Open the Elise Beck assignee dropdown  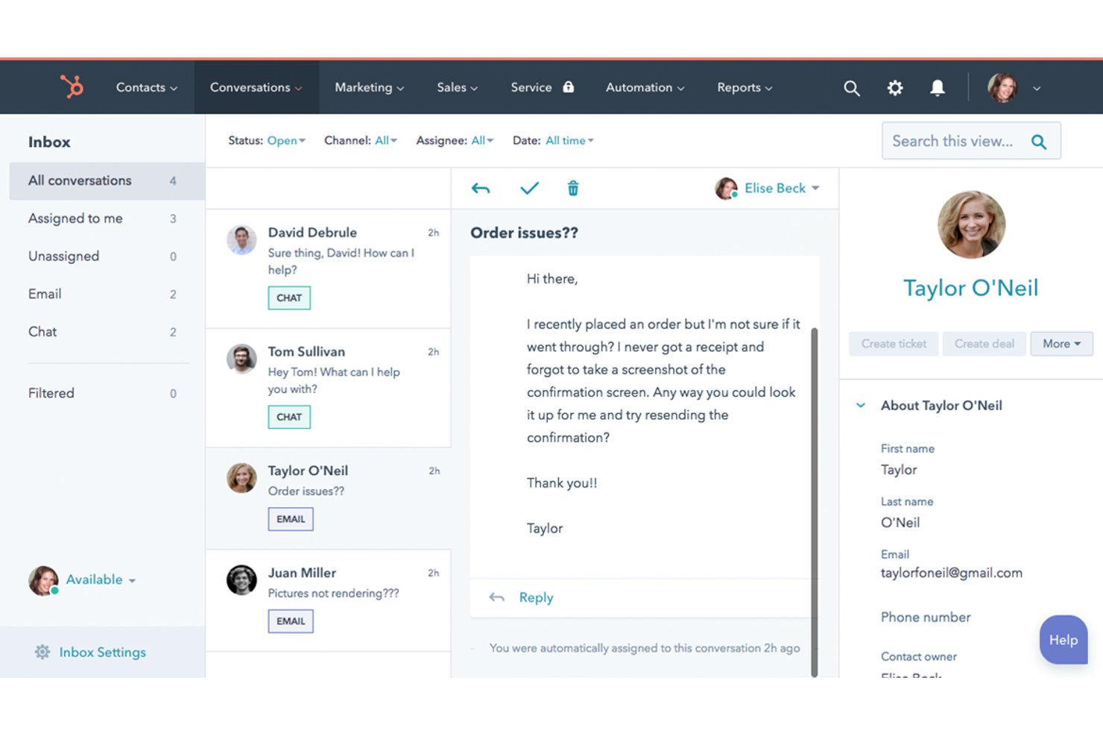click(767, 188)
